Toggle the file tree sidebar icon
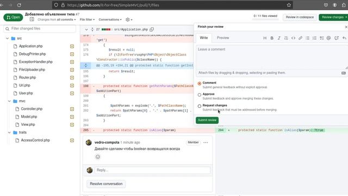 pyautogui.click(x=32, y=20)
